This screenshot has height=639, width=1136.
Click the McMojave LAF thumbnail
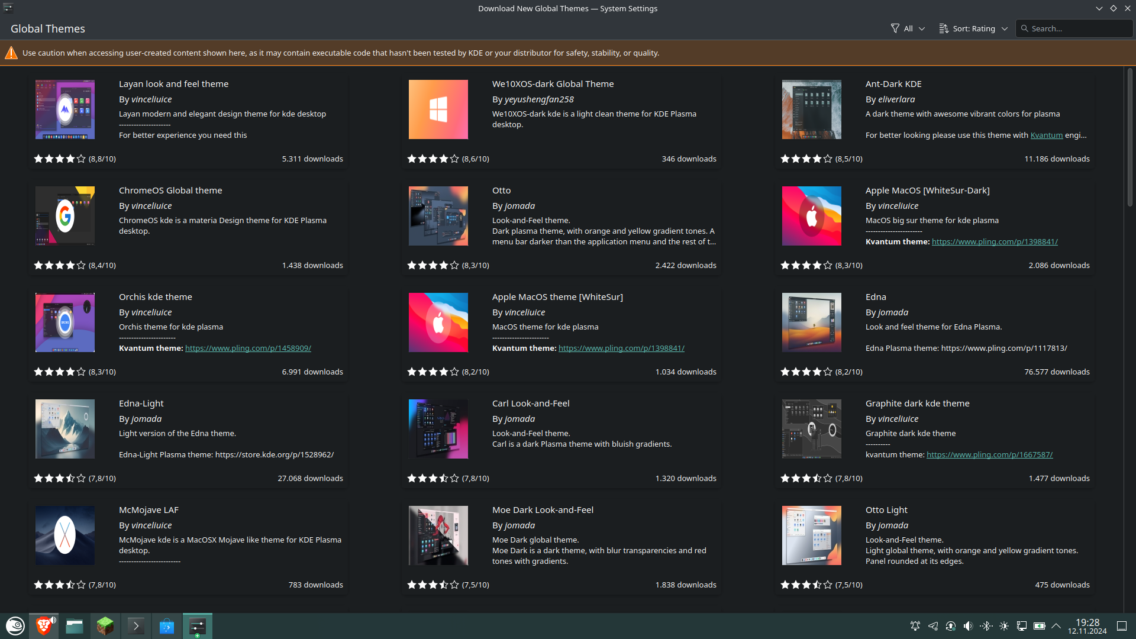65,535
